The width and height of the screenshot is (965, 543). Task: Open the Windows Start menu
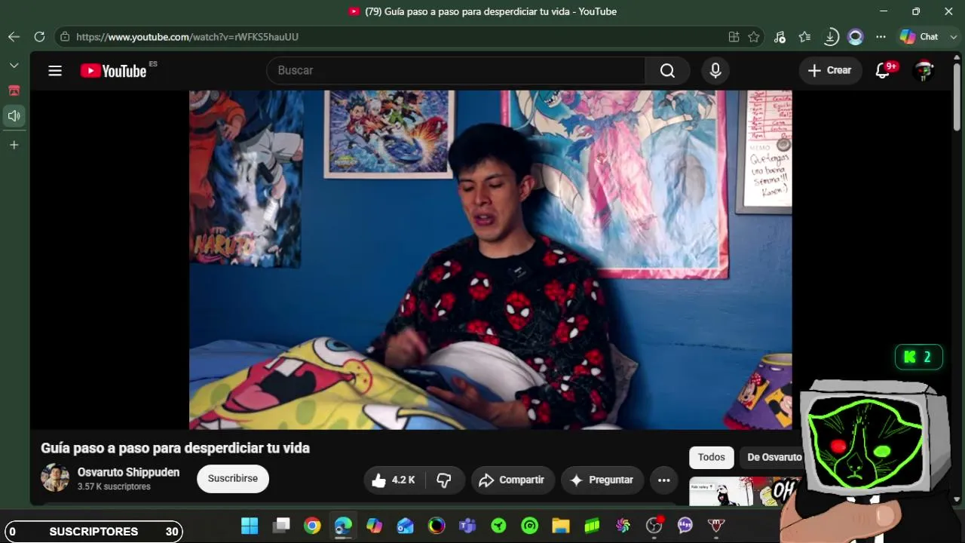click(250, 526)
